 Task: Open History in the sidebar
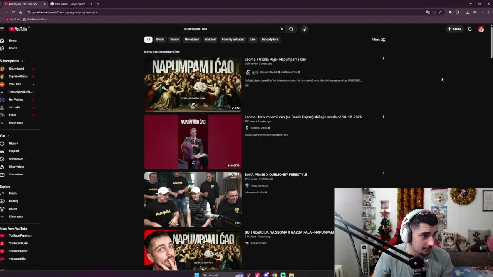tap(13, 144)
